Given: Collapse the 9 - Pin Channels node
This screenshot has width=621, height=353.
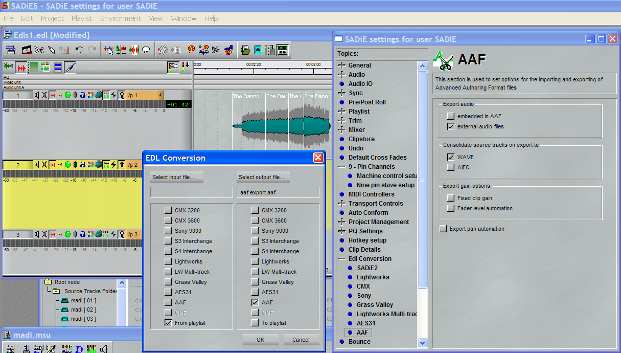Looking at the screenshot, I should 342,167.
